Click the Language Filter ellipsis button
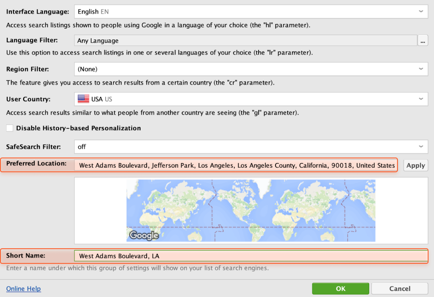 click(x=423, y=40)
